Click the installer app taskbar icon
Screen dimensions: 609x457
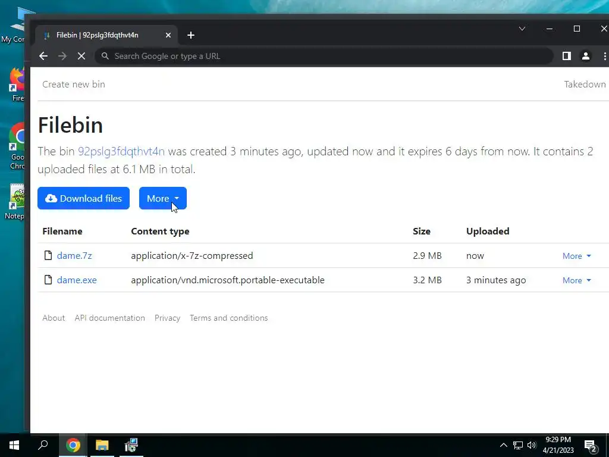[131, 445]
